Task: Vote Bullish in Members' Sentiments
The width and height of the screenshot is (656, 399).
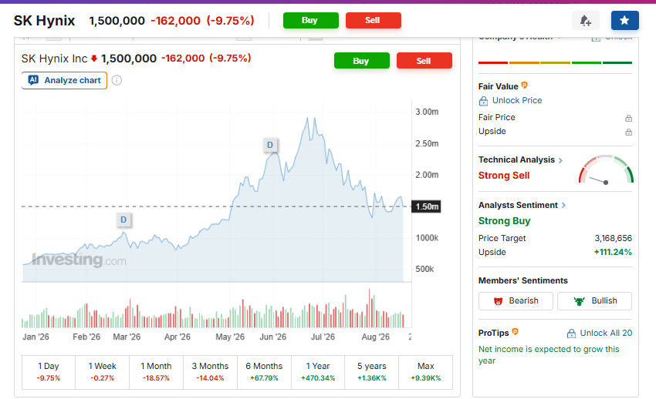Action: pos(594,301)
